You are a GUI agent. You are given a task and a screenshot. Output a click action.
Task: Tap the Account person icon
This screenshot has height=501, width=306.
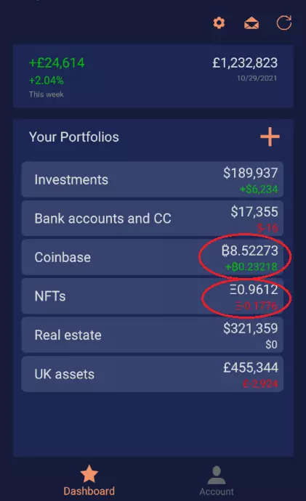click(217, 475)
